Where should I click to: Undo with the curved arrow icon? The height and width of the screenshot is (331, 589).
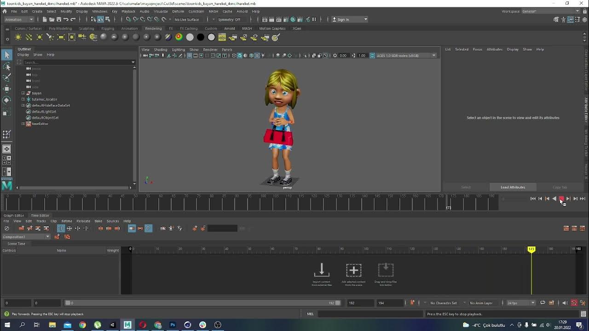(x=66, y=19)
